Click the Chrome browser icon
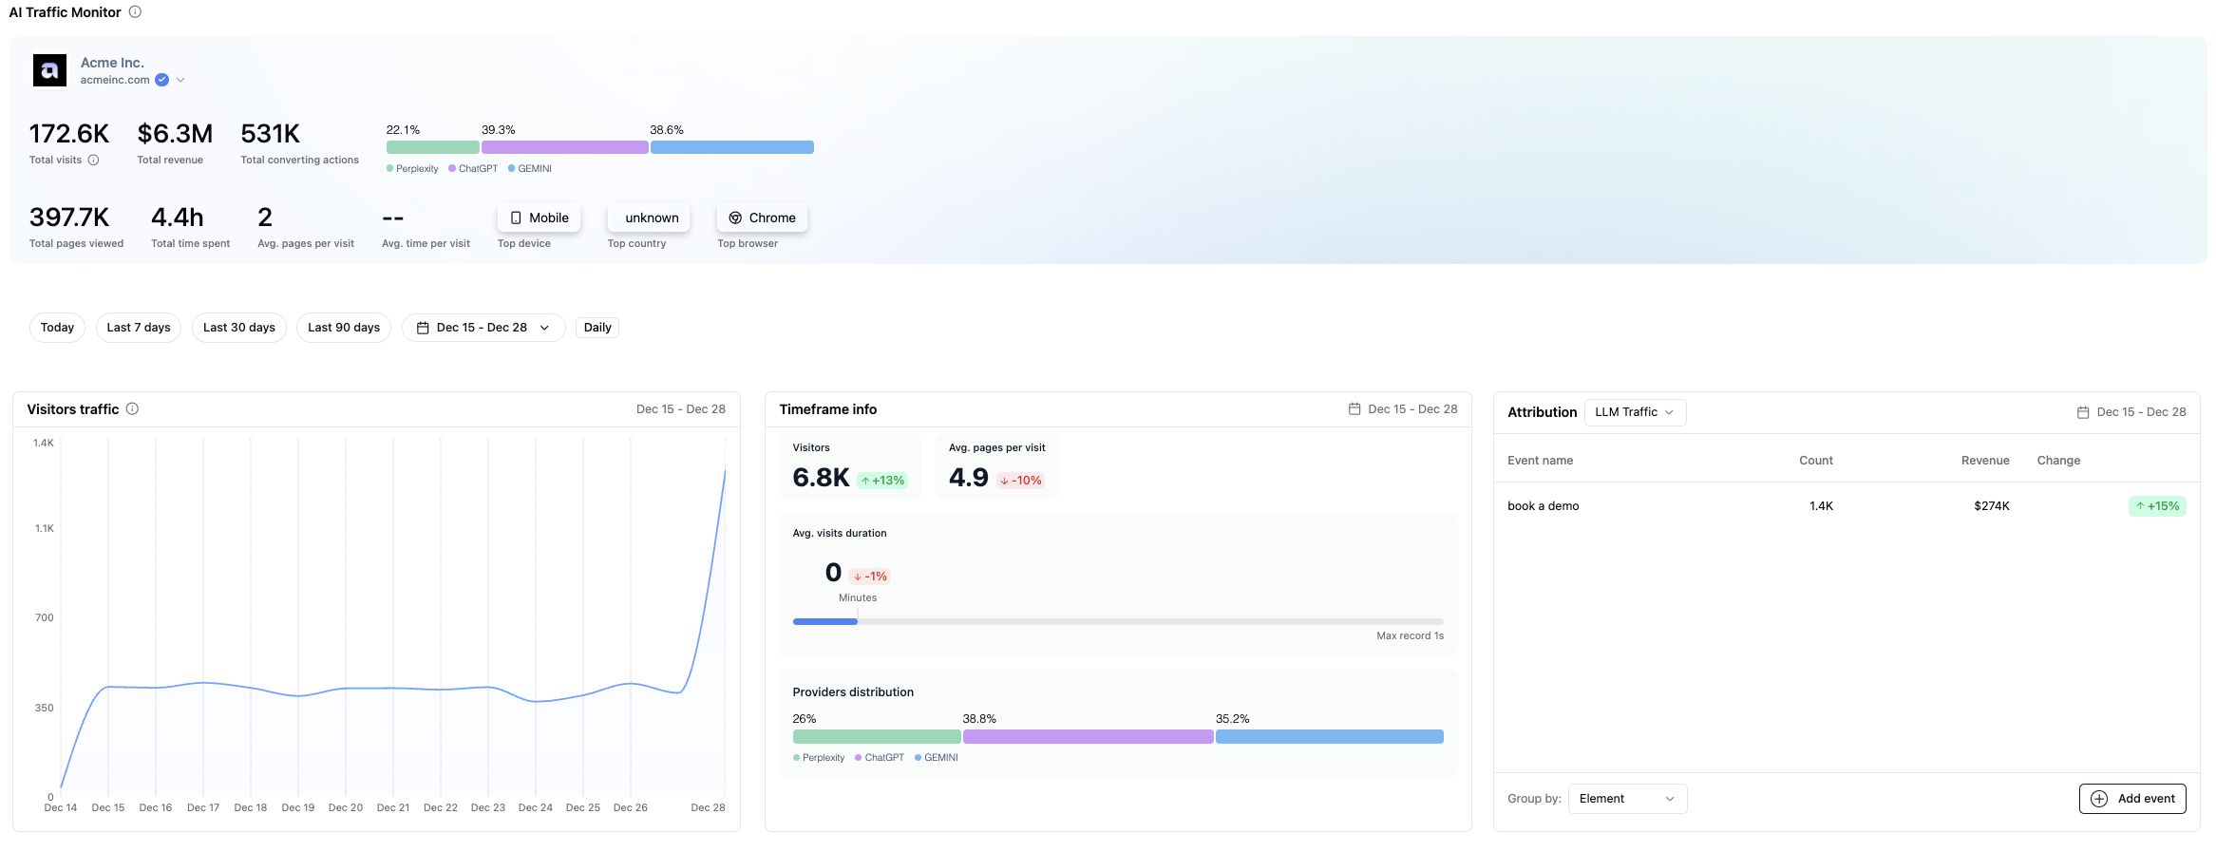Viewport: 2216px width, 852px height. 735,218
